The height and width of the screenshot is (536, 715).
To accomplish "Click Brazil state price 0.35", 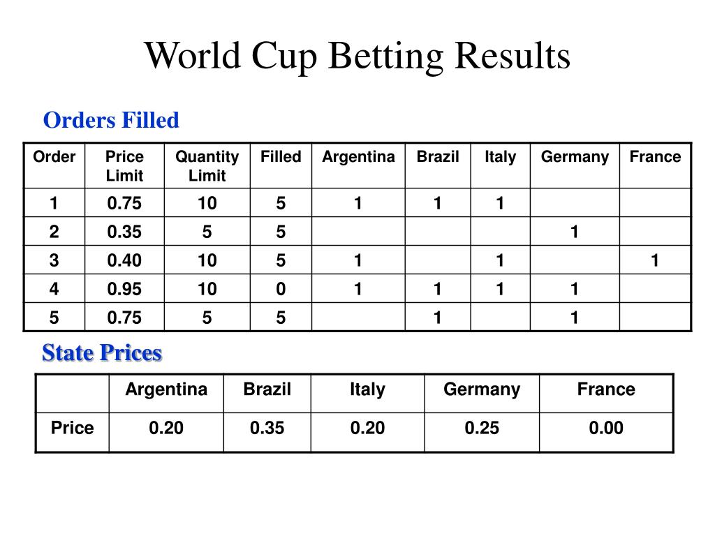I will (x=267, y=428).
